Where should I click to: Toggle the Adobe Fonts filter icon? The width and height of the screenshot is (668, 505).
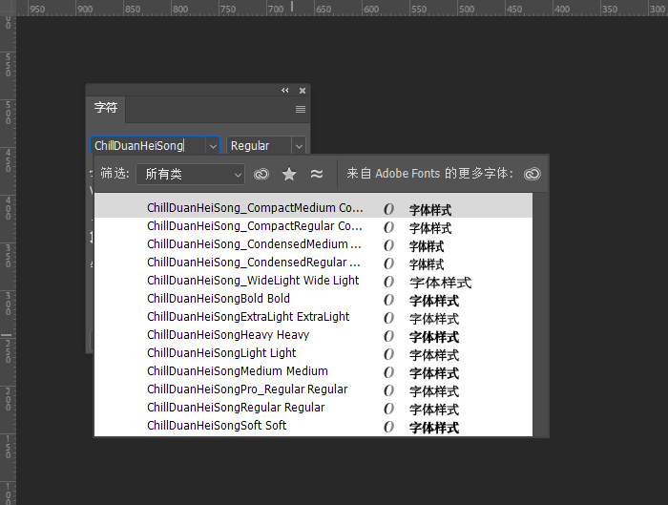point(261,174)
